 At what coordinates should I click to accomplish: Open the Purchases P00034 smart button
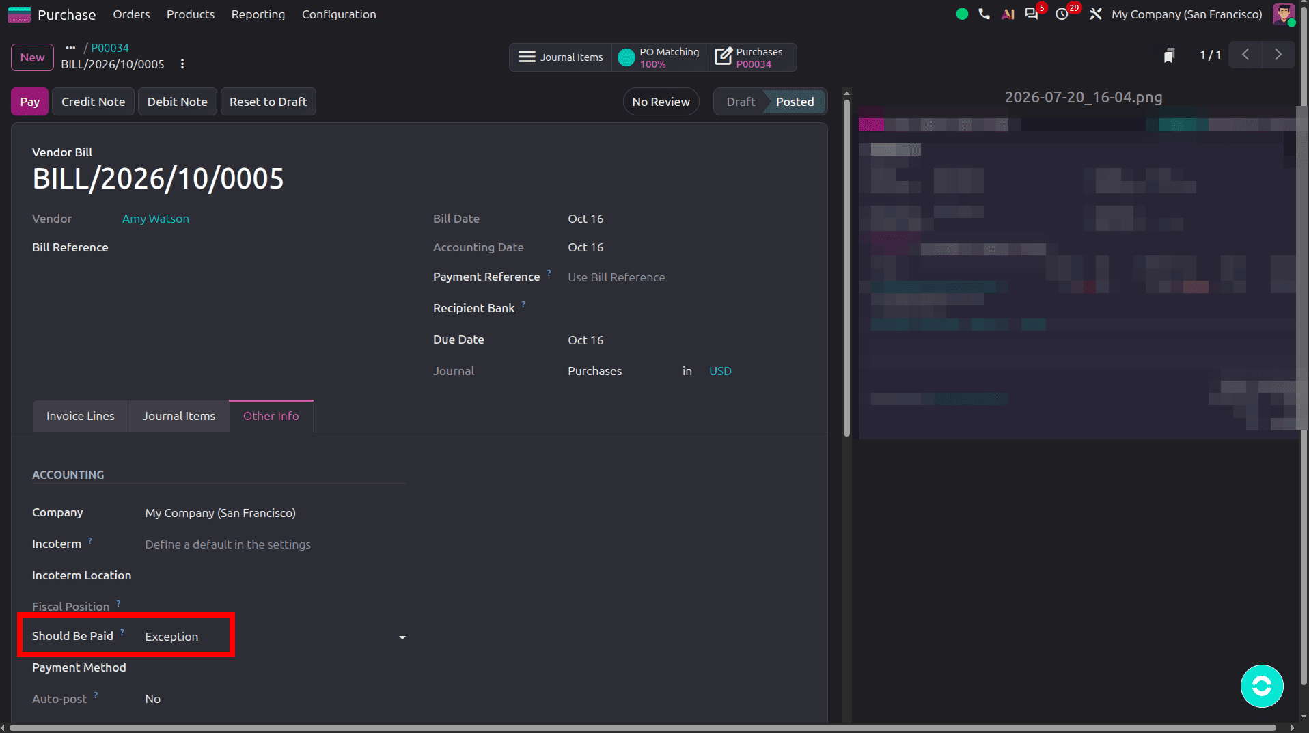(x=752, y=57)
